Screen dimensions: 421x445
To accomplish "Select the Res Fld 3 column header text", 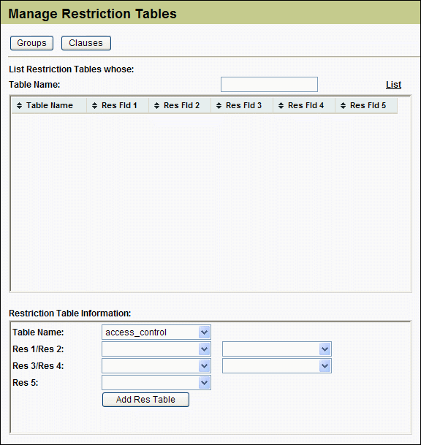I will (x=243, y=105).
